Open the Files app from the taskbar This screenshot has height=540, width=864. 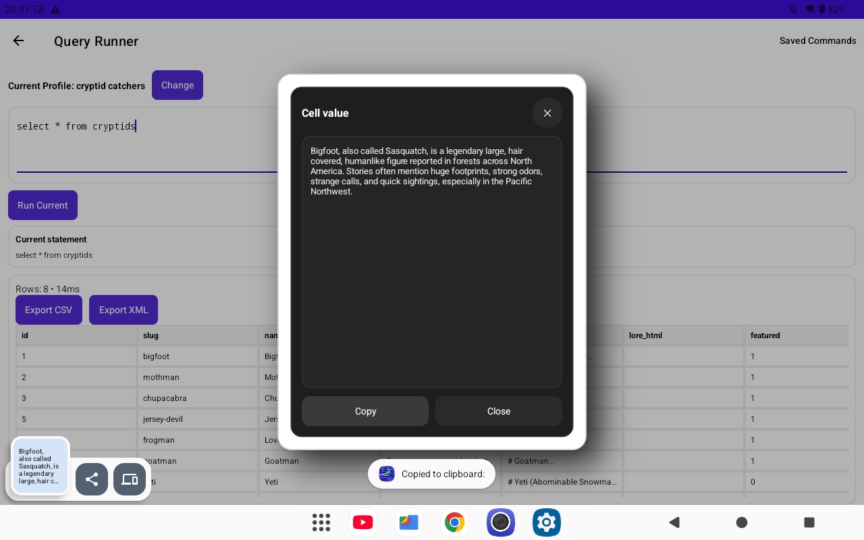click(x=409, y=522)
